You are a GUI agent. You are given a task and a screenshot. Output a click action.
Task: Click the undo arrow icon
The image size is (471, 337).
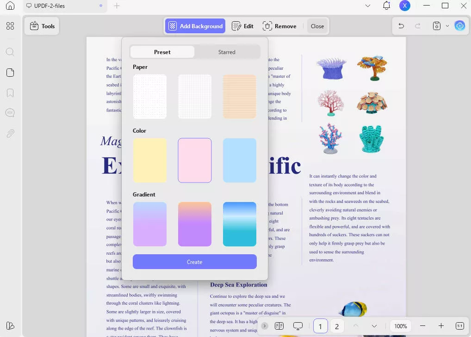tap(401, 26)
